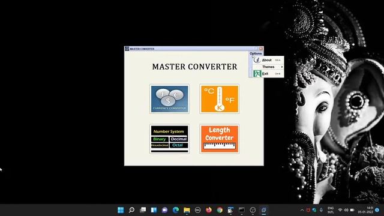Launch the Teams Chat taskbar icon
Viewport: 384px width, 216px height.
(165, 210)
